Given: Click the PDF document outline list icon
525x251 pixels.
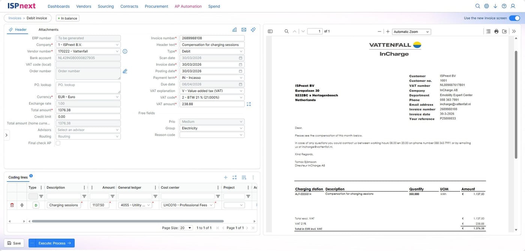Looking at the screenshot, I should (488, 32).
